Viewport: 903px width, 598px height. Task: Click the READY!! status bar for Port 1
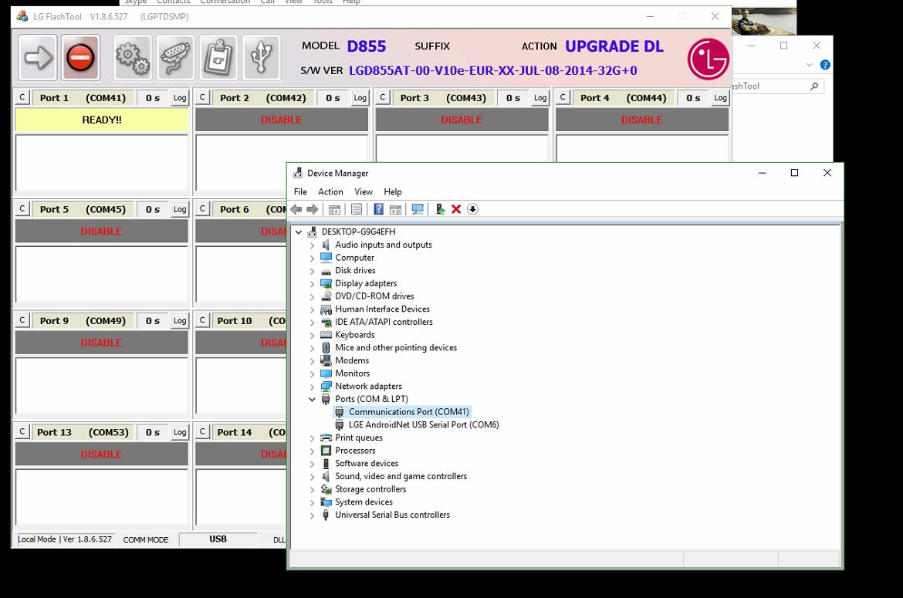[101, 120]
